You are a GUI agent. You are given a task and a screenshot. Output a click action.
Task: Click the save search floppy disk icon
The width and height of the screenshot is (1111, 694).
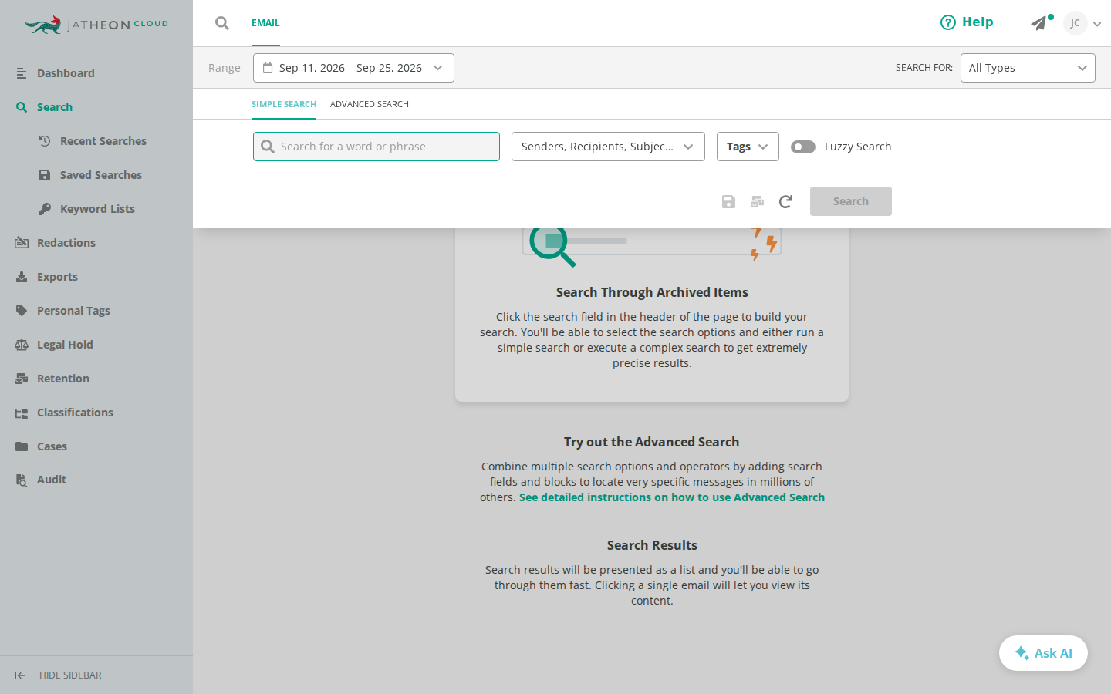728,201
